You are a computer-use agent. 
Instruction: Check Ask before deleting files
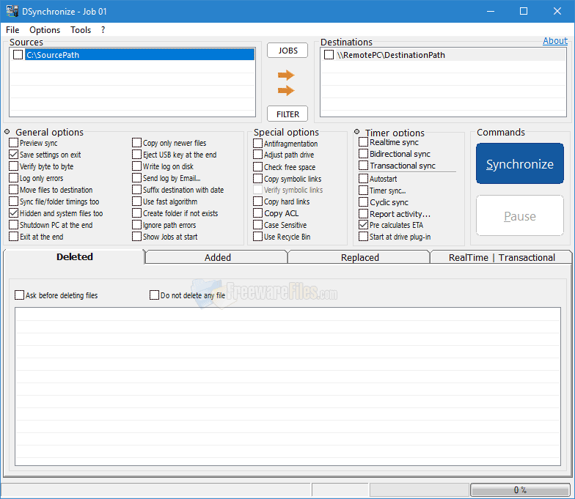point(19,295)
